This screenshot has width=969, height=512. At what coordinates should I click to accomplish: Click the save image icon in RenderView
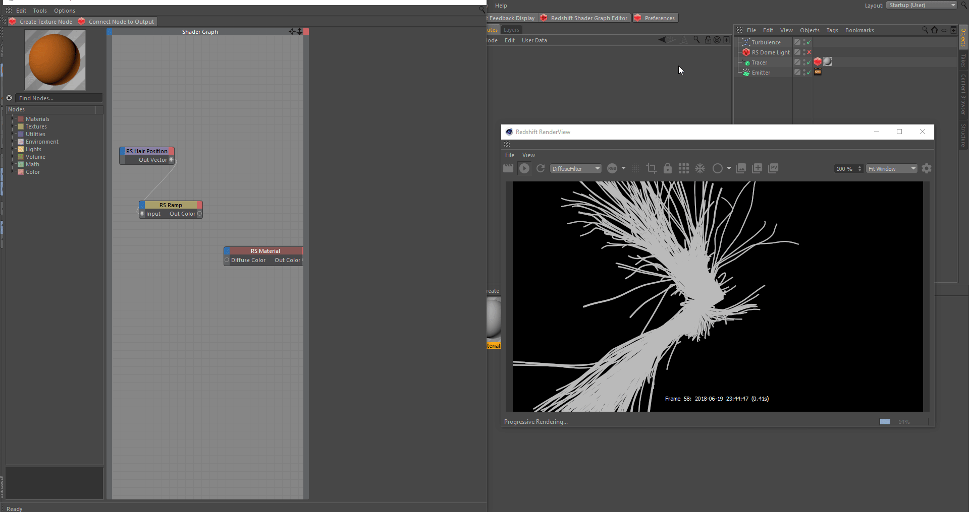point(741,168)
